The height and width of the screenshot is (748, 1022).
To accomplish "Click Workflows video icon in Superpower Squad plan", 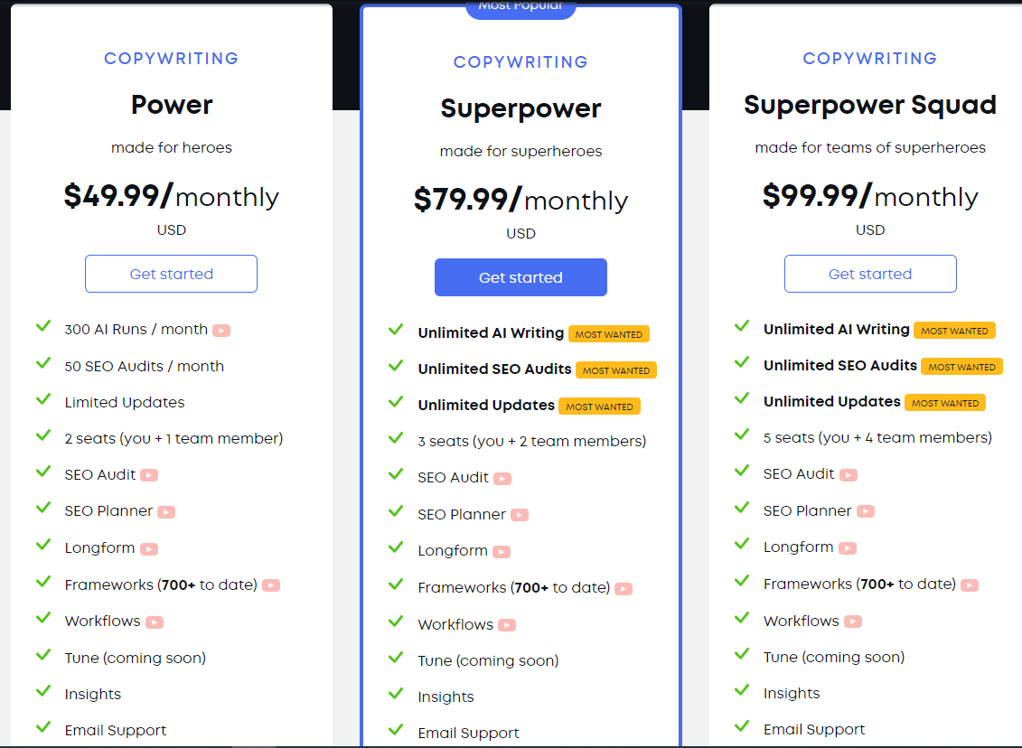I will pyautogui.click(x=853, y=622).
